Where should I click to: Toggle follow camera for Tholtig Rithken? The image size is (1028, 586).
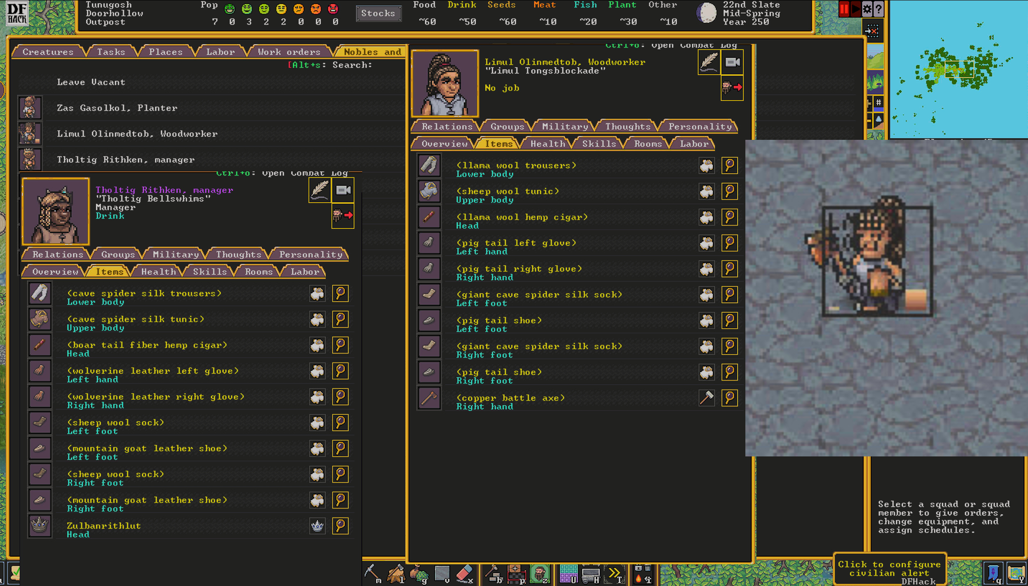click(343, 190)
